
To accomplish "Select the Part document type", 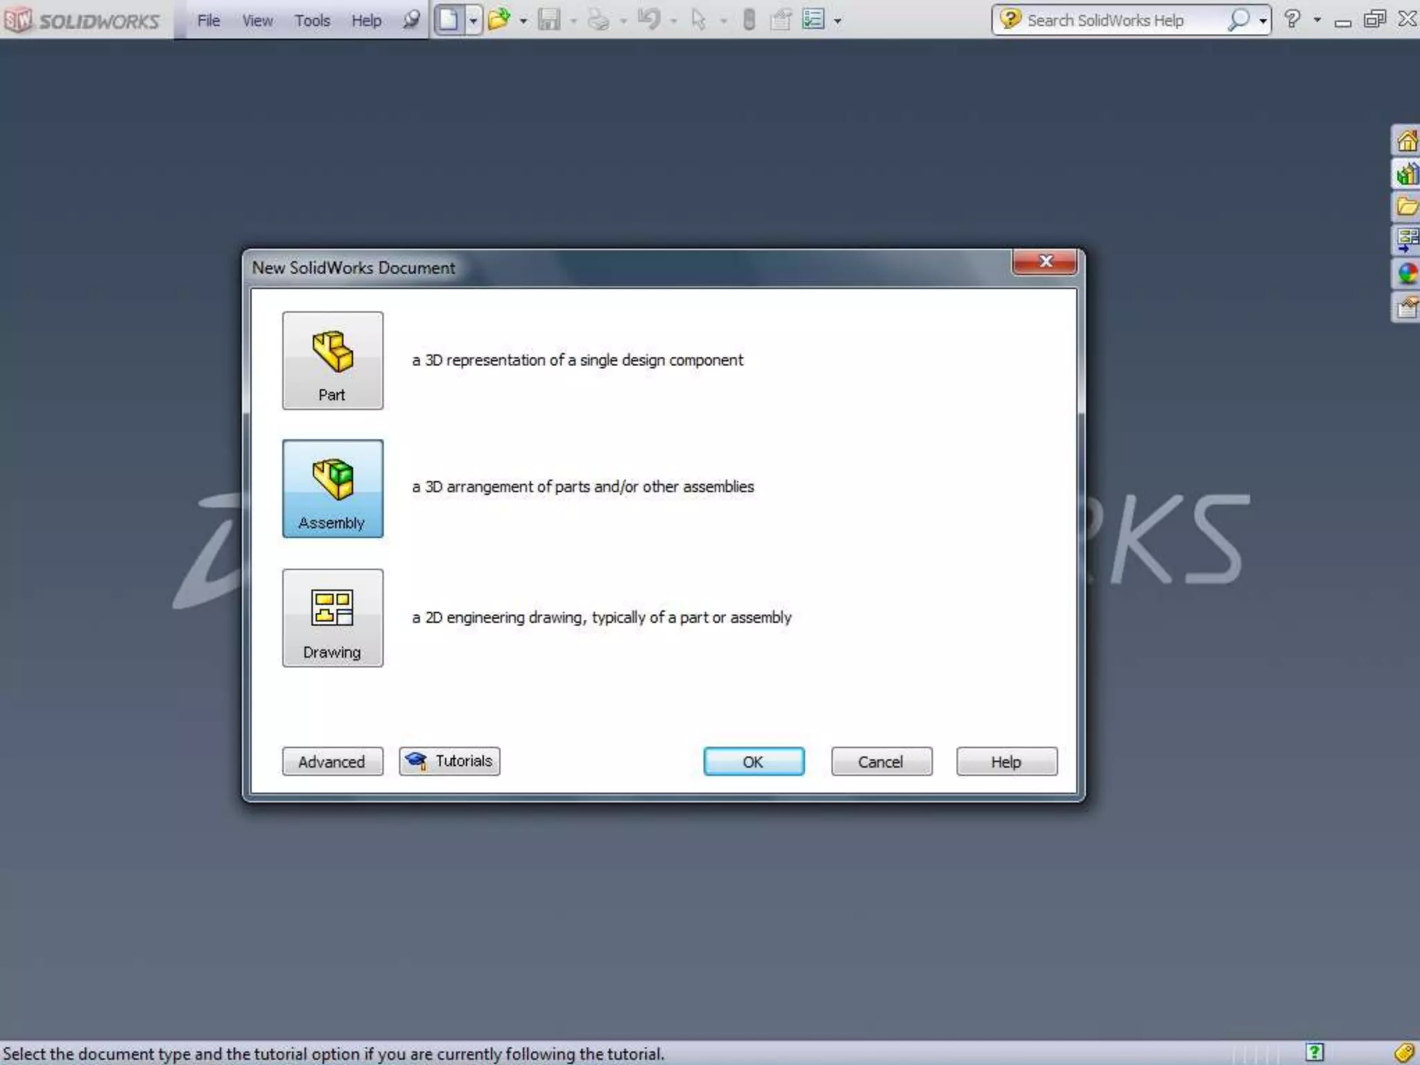I will (332, 360).
